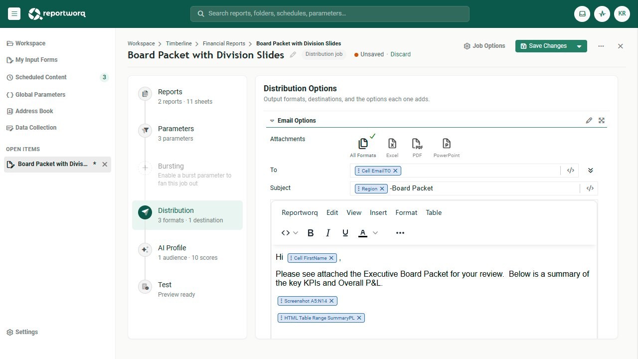This screenshot has width=638, height=359.
Task: Open Workspace in sidebar
Action: (26, 43)
